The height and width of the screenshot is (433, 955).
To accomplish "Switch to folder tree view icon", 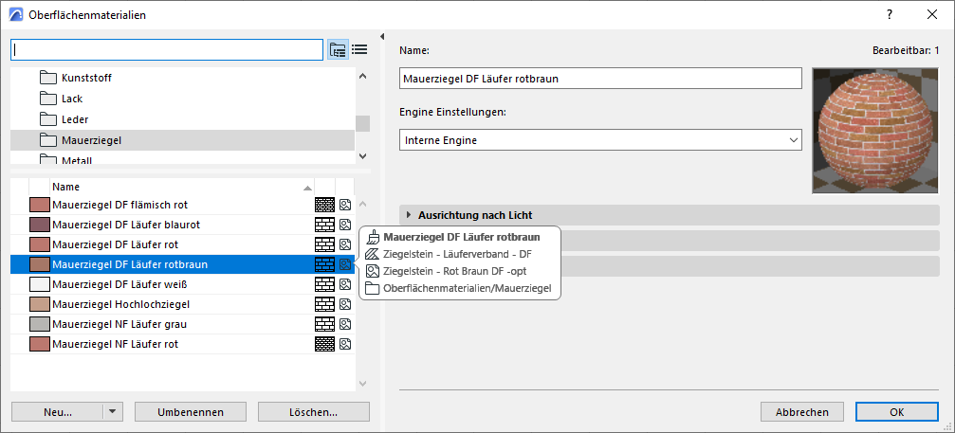I will [x=339, y=50].
